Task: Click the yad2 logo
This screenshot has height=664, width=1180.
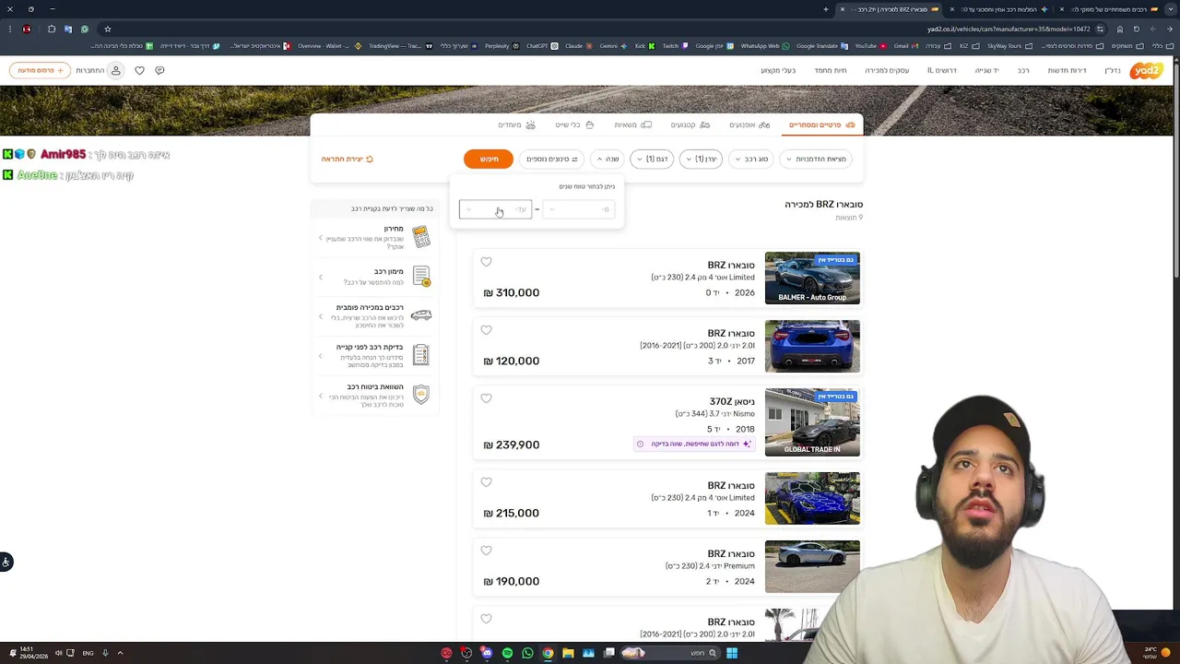Action: pos(1146,70)
